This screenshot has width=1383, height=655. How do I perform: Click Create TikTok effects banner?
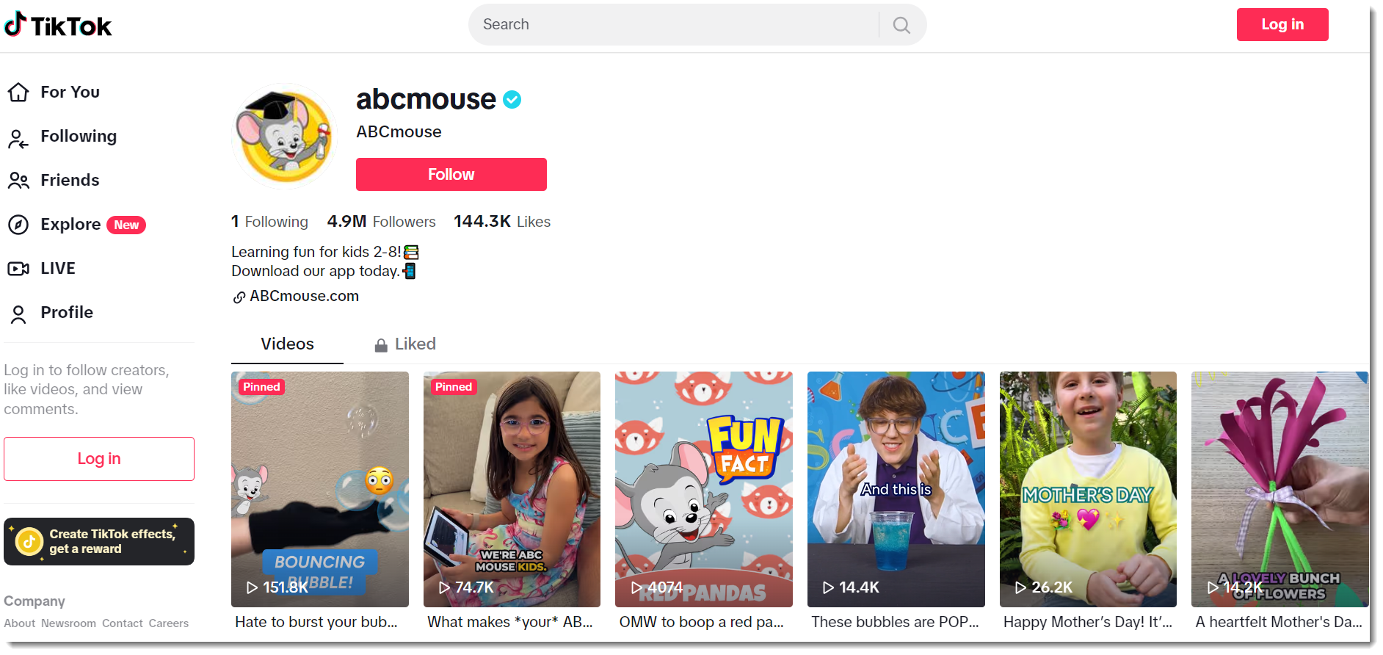[x=99, y=542]
